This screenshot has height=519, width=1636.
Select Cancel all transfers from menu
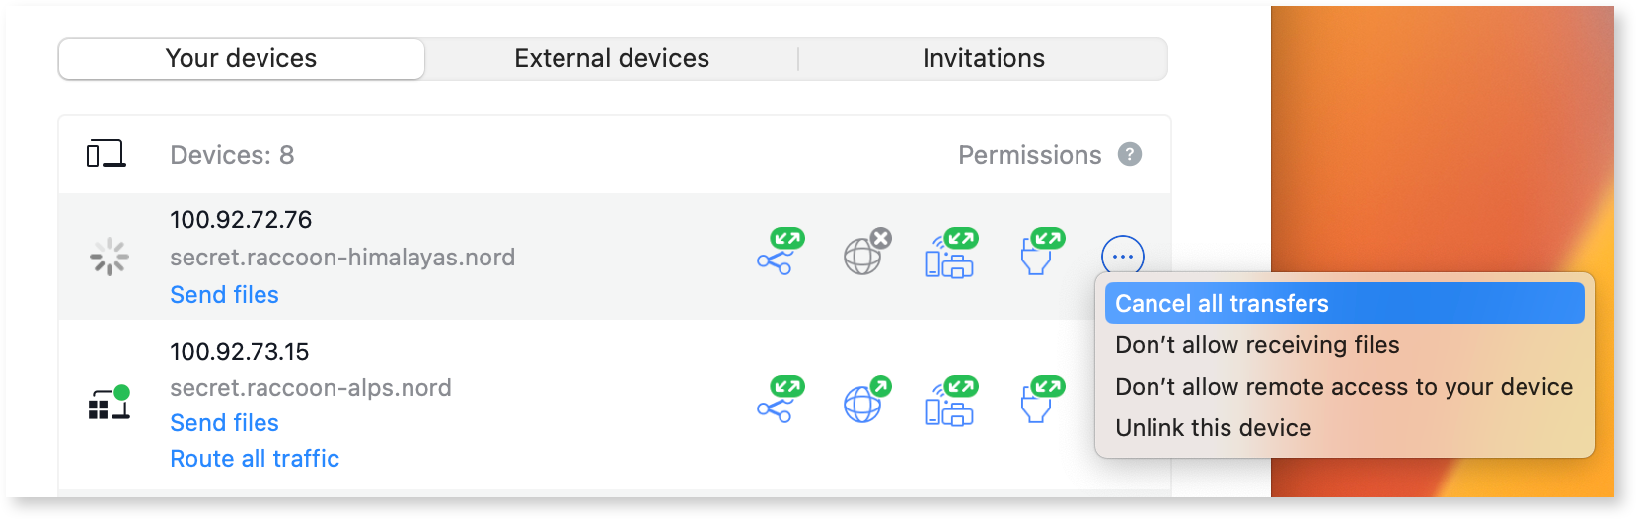pyautogui.click(x=1222, y=304)
